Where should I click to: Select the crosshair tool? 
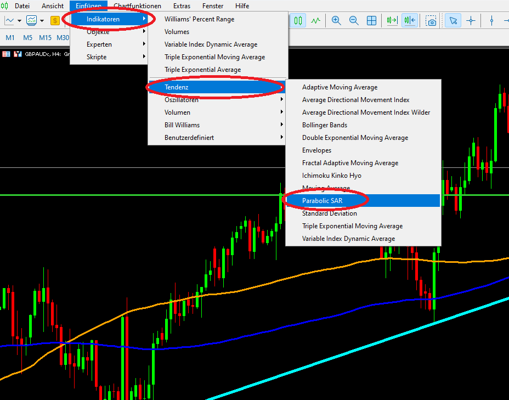click(x=471, y=21)
